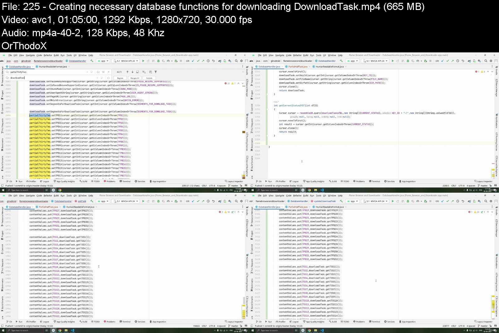Toggle Words (W) option in find bar

point(103,72)
